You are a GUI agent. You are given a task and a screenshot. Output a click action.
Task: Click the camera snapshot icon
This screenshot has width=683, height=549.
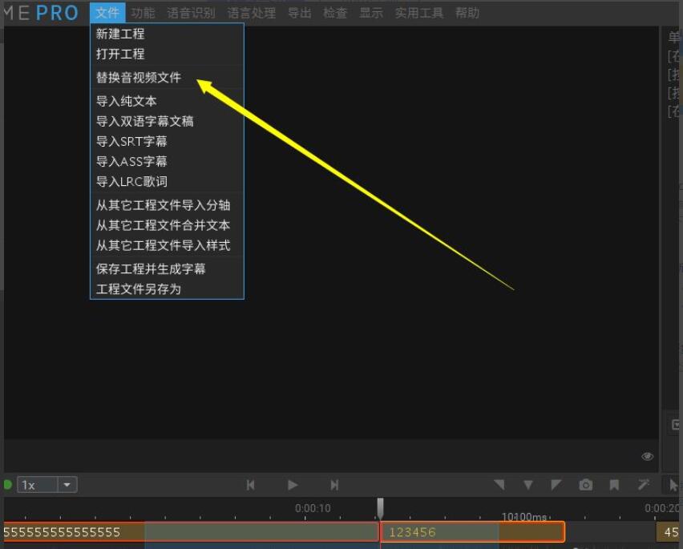point(585,485)
